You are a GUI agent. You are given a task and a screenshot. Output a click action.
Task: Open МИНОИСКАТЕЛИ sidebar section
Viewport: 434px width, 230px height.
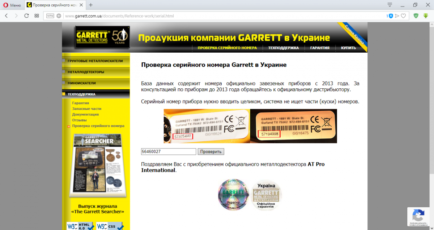(x=96, y=83)
